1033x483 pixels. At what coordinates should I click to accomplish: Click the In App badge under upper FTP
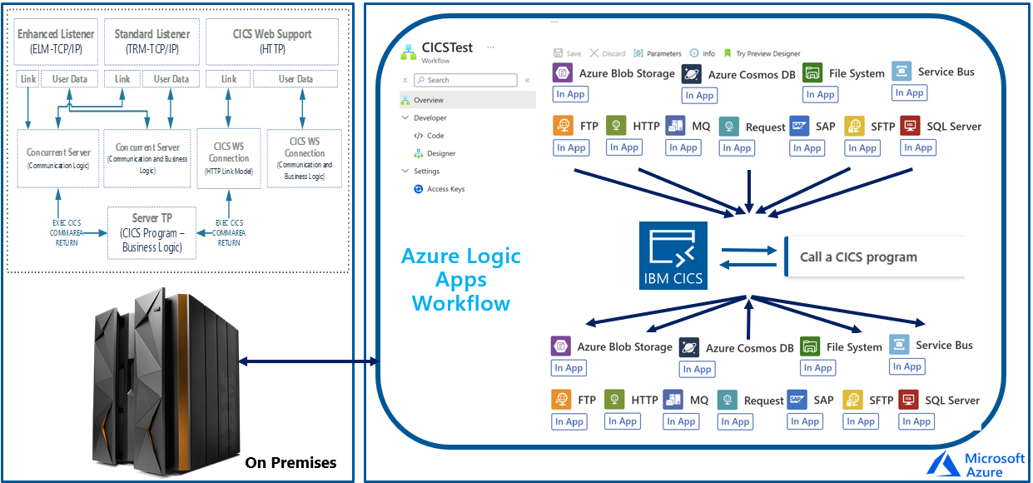571,147
